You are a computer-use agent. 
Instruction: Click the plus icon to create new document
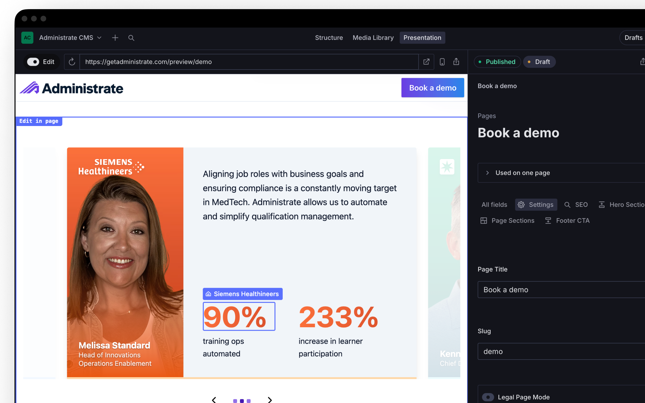point(115,38)
